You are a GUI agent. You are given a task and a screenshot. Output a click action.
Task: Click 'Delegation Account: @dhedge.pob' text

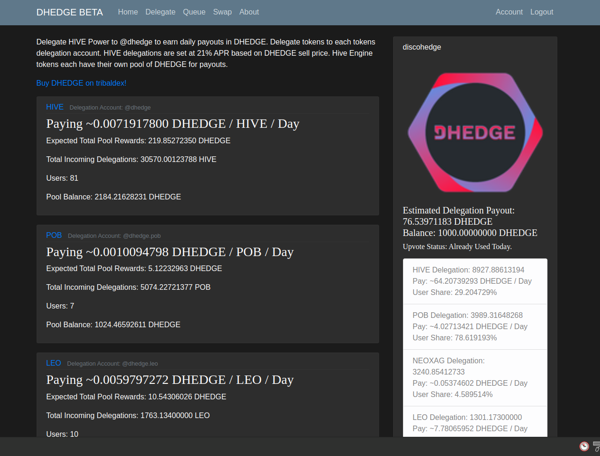coord(114,236)
